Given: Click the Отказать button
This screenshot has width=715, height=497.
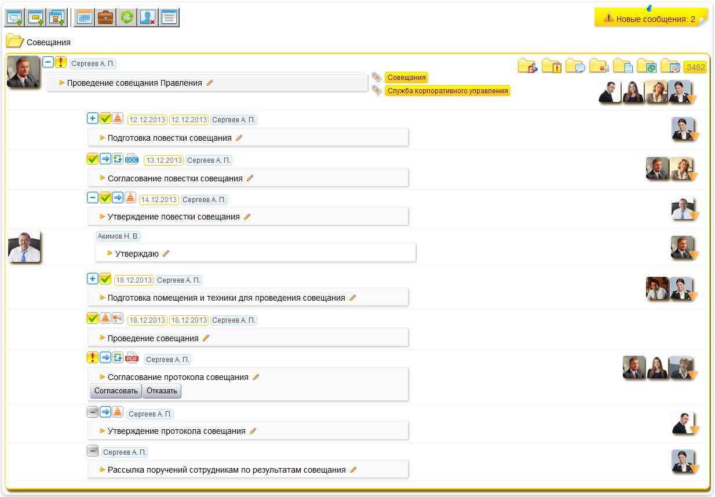Looking at the screenshot, I should pyautogui.click(x=162, y=391).
